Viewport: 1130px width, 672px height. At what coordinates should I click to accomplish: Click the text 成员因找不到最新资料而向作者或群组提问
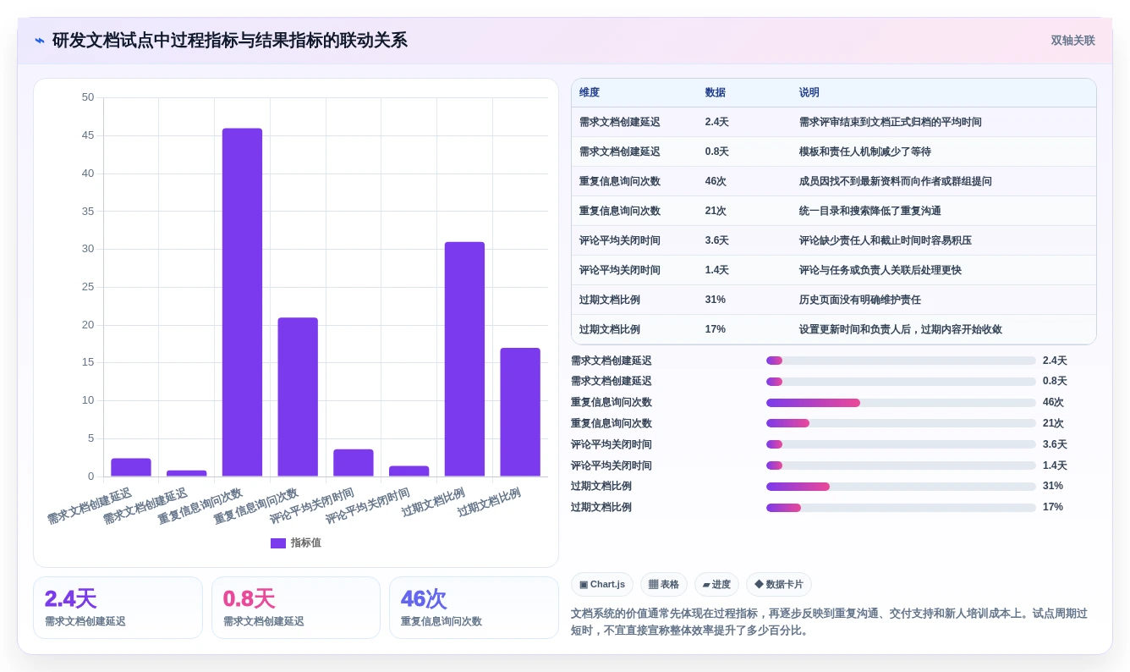pyautogui.click(x=896, y=182)
